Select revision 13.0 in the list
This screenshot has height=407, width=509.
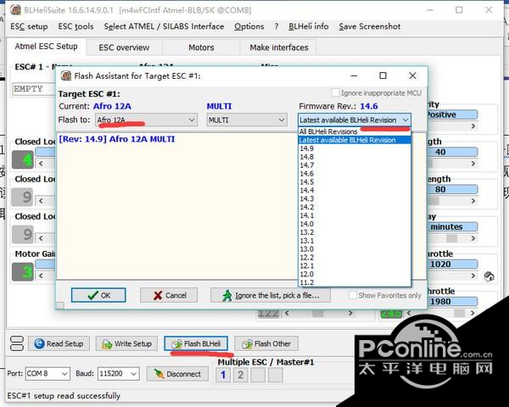[x=355, y=249]
